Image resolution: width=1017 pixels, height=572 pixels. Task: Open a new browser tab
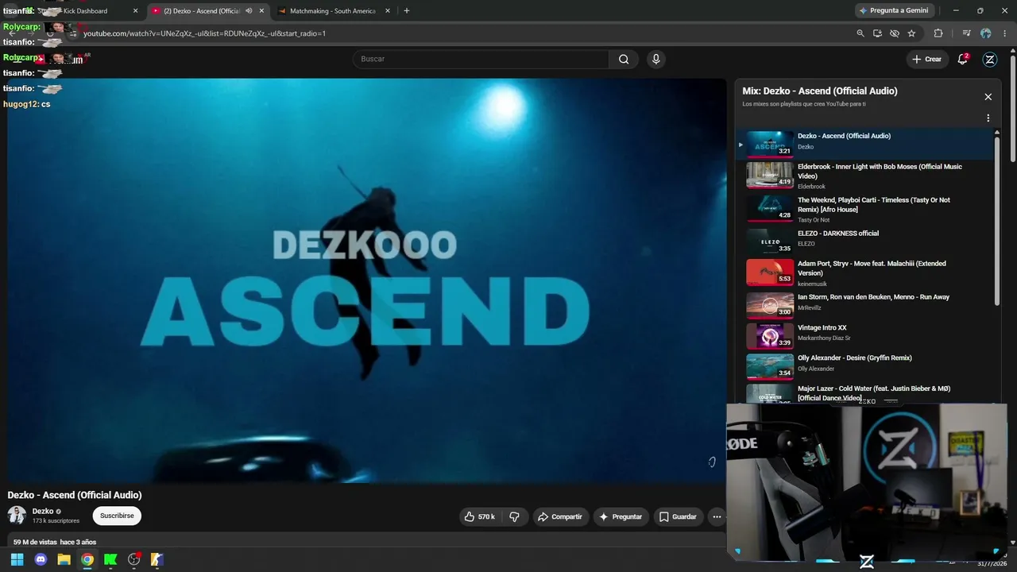point(407,11)
